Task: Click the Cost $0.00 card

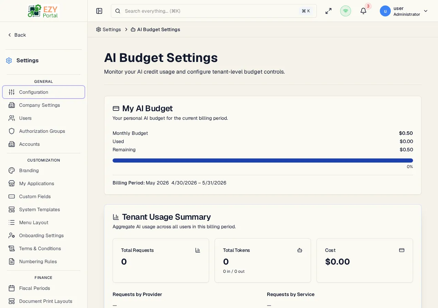Action: (365, 260)
